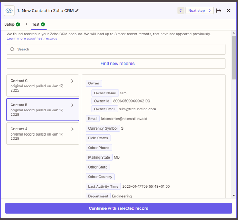Click the Owner Email field label
The height and width of the screenshot is (220, 238).
point(104,109)
